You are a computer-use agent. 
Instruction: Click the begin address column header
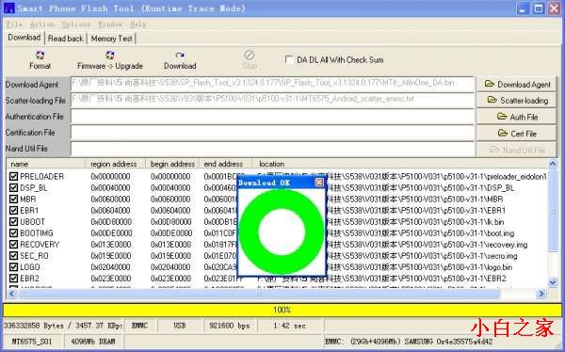[x=172, y=164]
